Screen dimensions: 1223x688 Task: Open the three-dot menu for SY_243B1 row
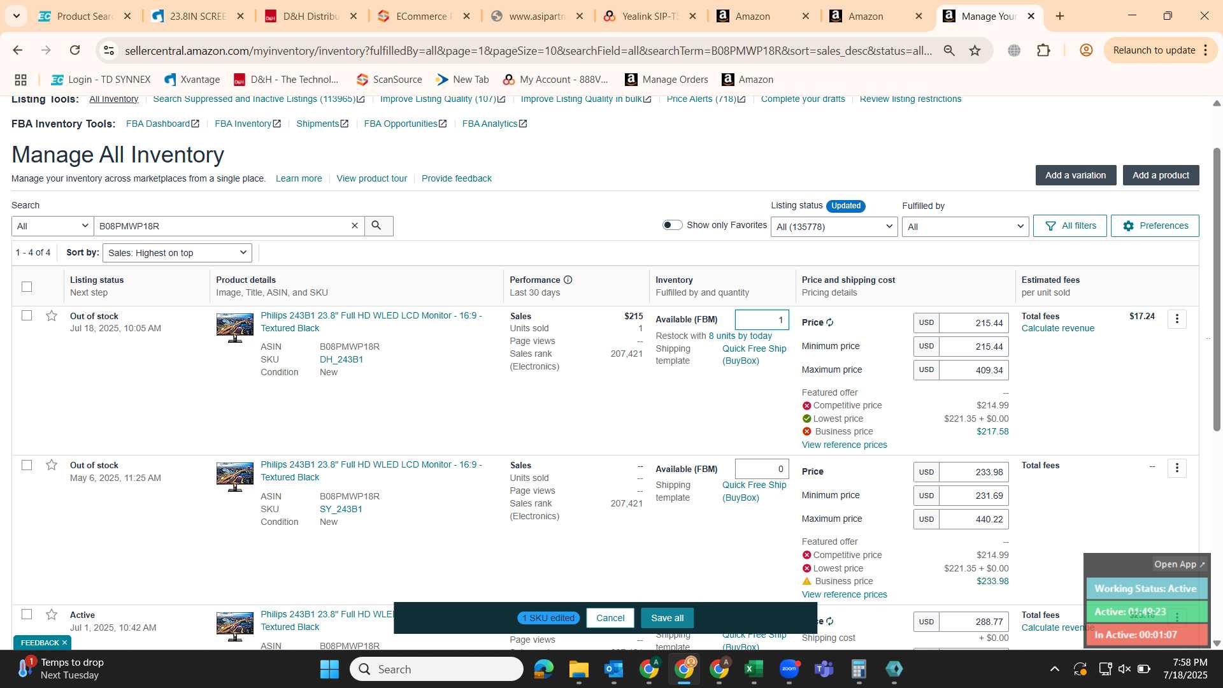[x=1177, y=468]
